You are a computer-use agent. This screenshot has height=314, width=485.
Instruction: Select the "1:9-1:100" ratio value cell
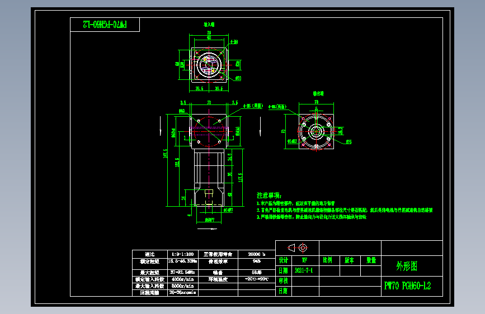coord(183,254)
